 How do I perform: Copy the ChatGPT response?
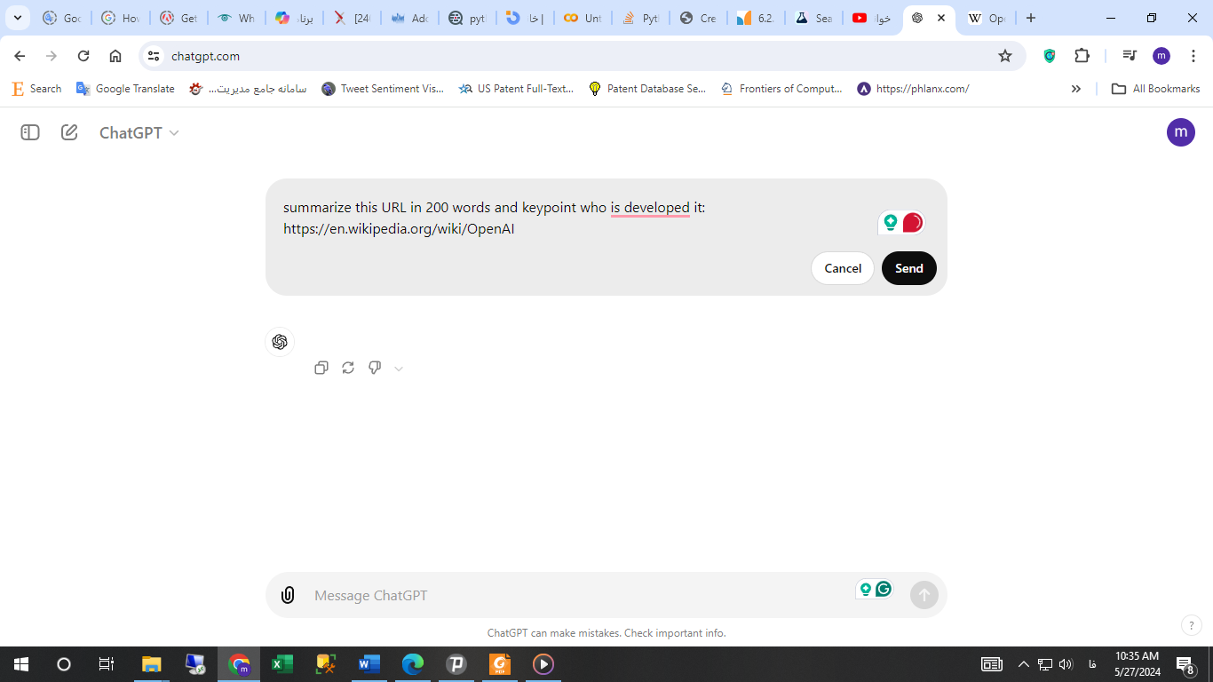(x=321, y=368)
